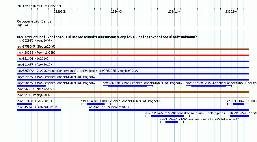This screenshot has height=142, width=257.
Task: Select dgv315e59 variant label
Action: [x=56, y=83]
